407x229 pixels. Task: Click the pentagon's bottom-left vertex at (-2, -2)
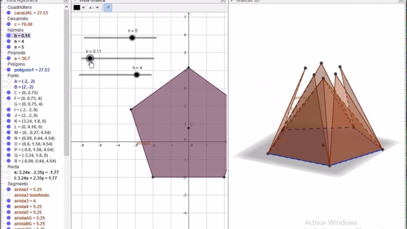[153, 177]
